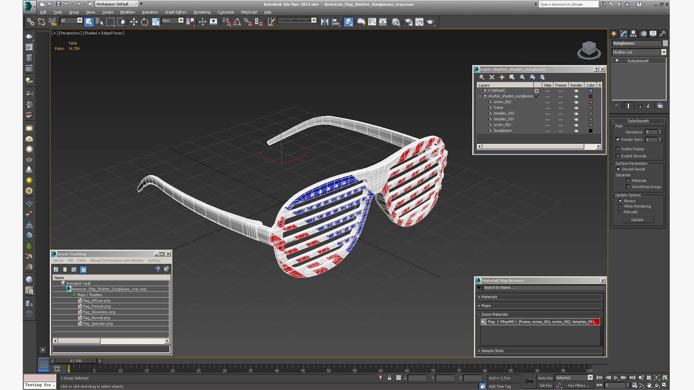Click Delete layer X icon in Layer dialog
The image size is (694, 390).
[492, 77]
